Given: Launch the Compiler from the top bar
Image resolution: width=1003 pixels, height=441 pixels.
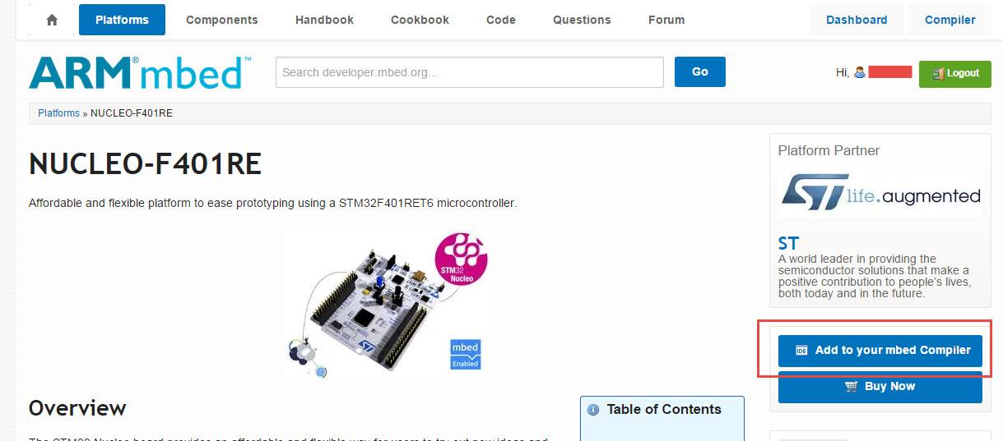Looking at the screenshot, I should (950, 20).
